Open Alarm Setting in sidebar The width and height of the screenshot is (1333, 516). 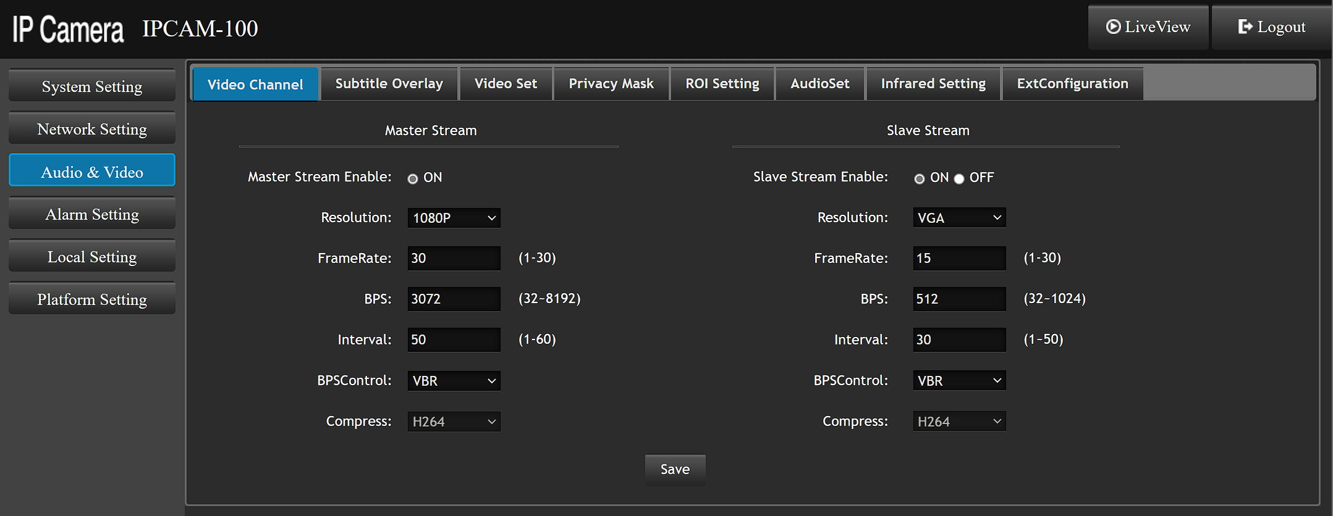click(92, 214)
